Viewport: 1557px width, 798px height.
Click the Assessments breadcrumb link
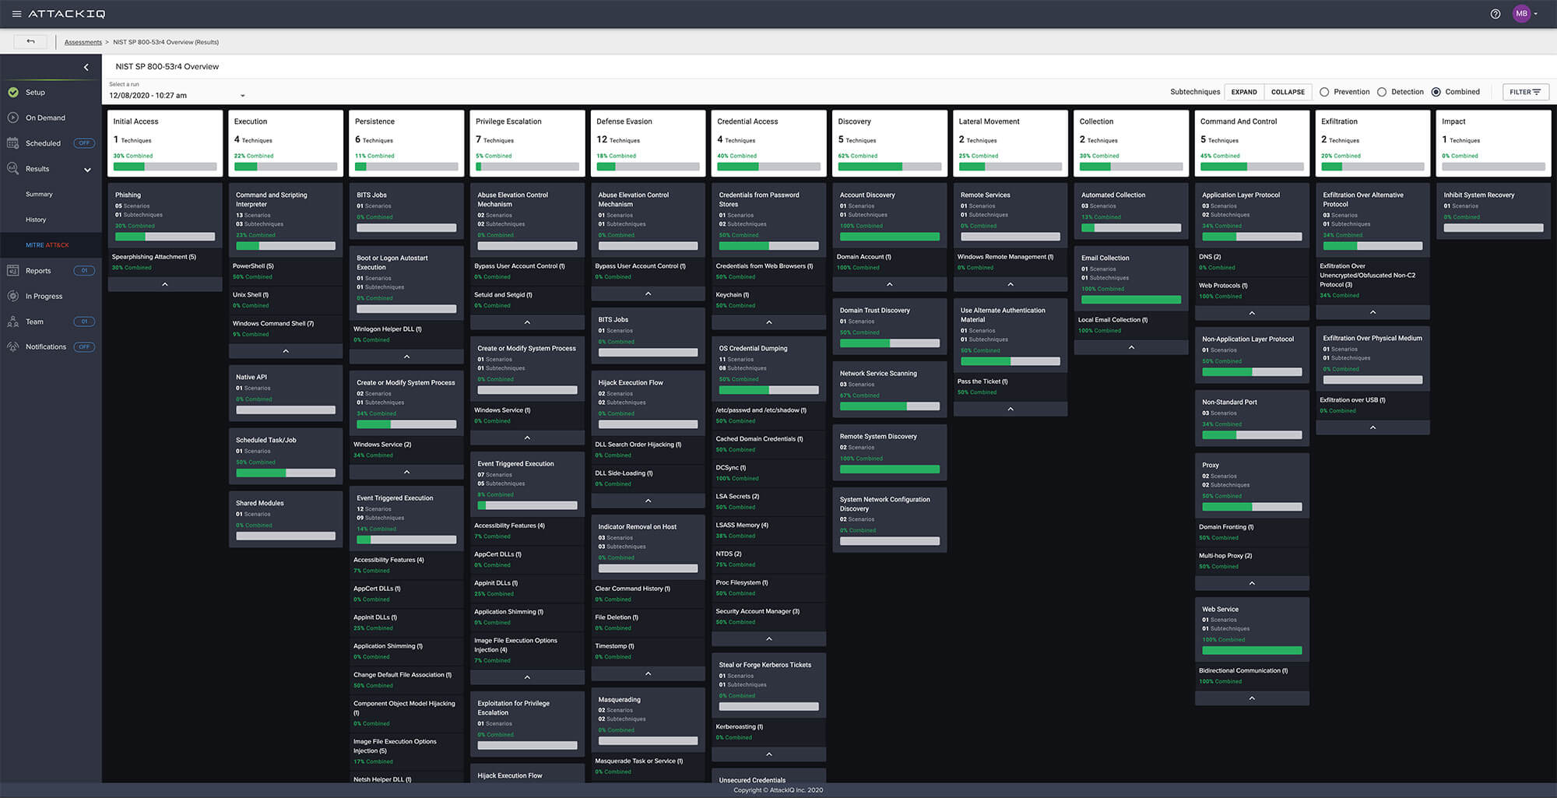point(83,42)
